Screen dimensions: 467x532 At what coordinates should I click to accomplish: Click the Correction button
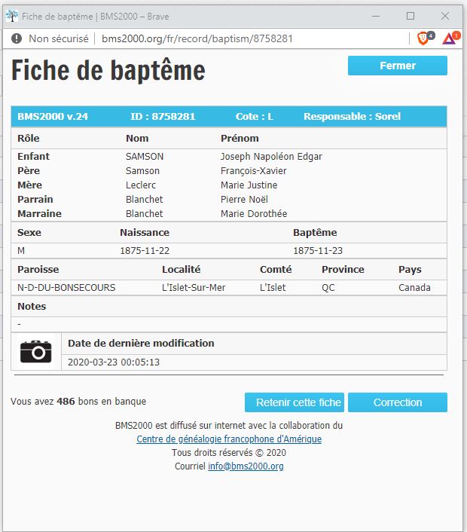pyautogui.click(x=398, y=402)
